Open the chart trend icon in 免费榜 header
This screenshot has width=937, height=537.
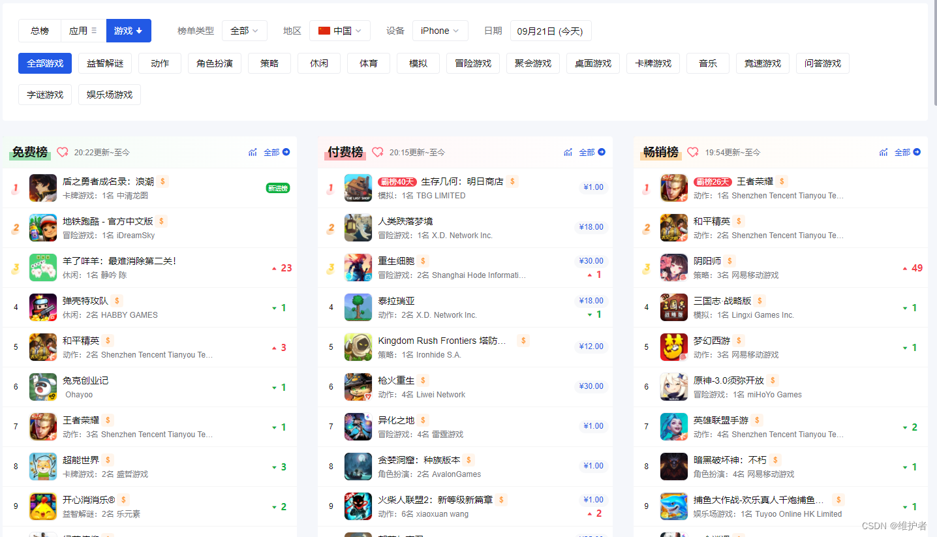pyautogui.click(x=253, y=152)
